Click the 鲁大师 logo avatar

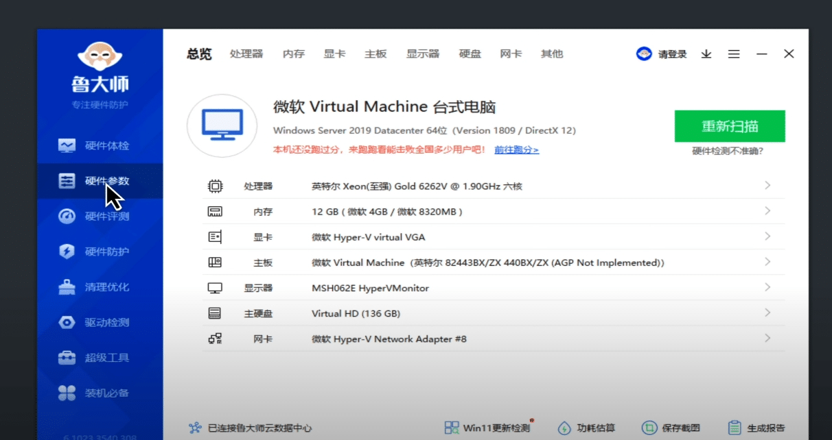tap(100, 57)
